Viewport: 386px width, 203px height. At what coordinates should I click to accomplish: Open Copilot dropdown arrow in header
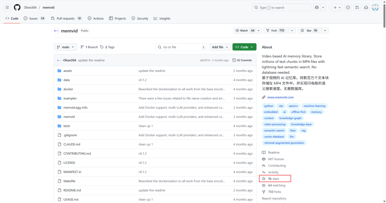tap(323, 8)
